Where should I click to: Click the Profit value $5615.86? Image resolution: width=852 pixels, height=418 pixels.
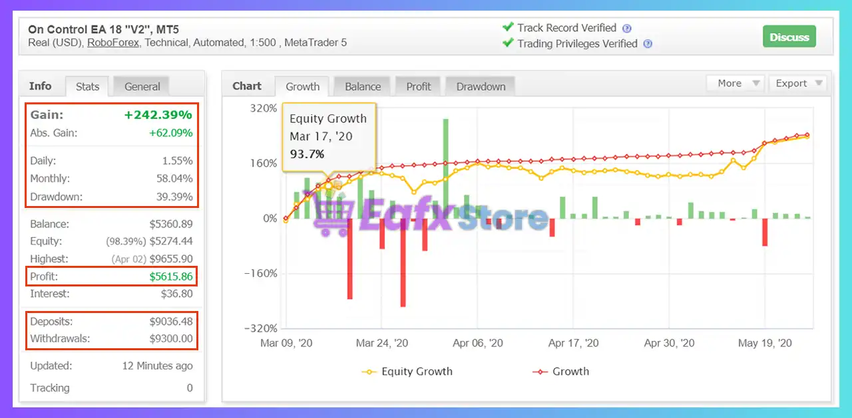[x=171, y=276]
